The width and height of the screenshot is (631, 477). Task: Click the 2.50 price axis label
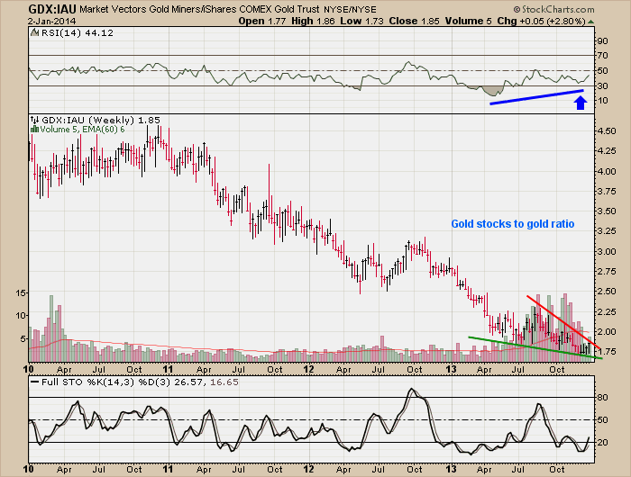607,292
